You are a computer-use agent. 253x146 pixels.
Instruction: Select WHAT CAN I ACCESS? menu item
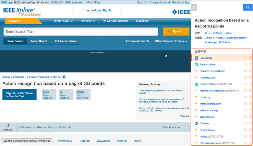[116, 21]
